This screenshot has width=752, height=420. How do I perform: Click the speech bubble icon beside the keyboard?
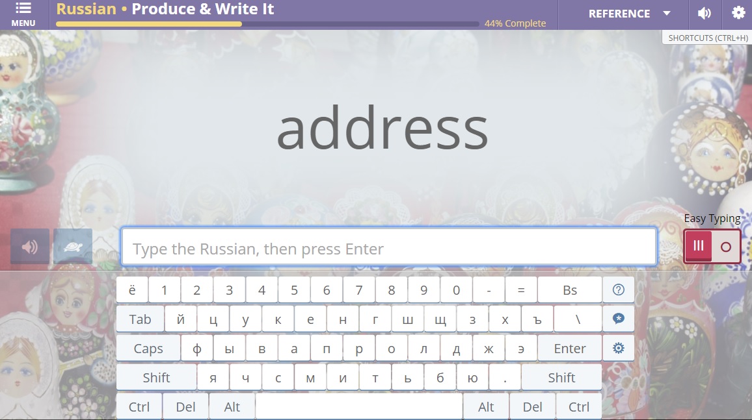pos(618,318)
